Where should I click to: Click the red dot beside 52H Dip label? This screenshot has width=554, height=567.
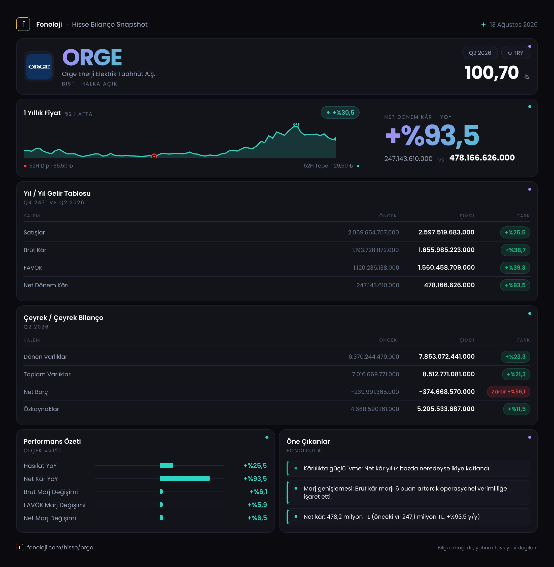[25, 166]
